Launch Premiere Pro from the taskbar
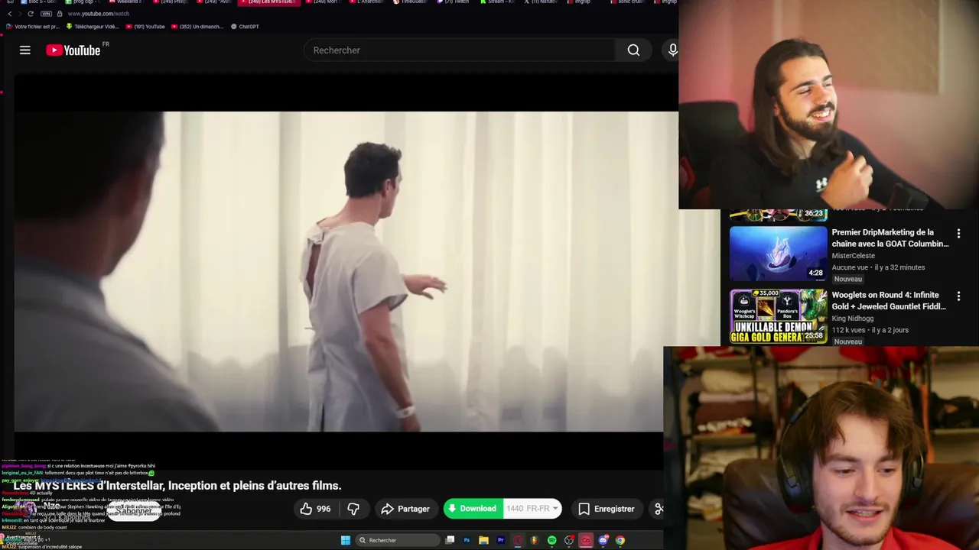Viewport: 979px width, 550px height. point(500,540)
